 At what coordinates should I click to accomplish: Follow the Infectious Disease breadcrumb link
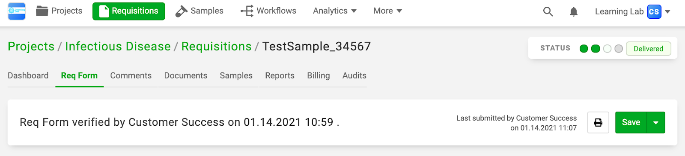click(118, 46)
